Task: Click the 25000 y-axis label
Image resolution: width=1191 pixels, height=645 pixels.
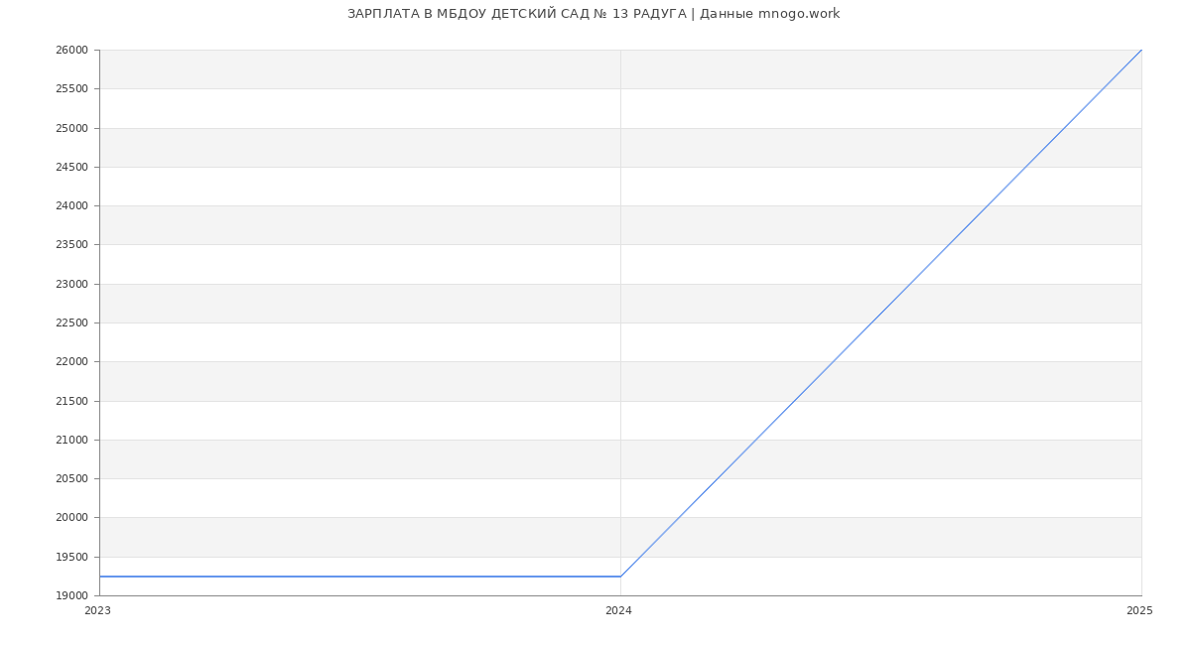Action: point(71,128)
